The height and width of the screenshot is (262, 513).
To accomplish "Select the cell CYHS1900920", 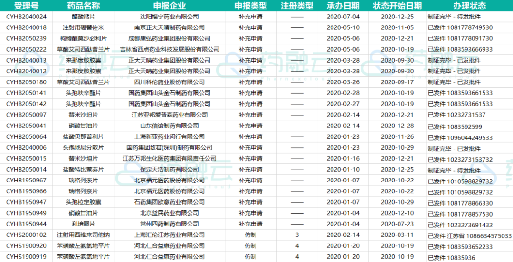I will pyautogui.click(x=27, y=246).
